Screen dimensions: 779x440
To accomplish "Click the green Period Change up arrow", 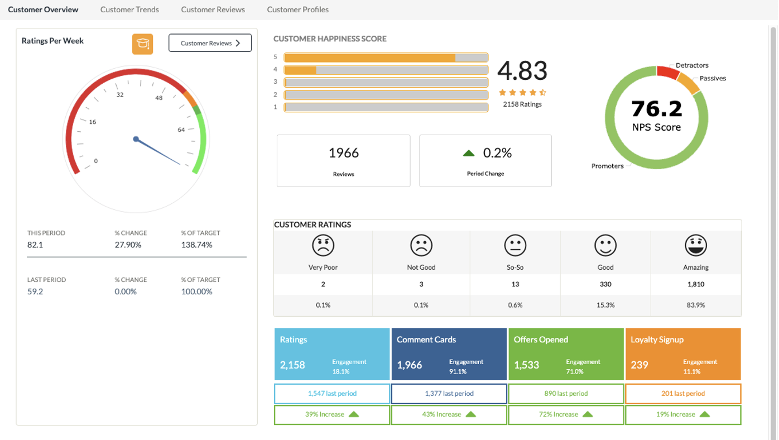I will (x=469, y=154).
